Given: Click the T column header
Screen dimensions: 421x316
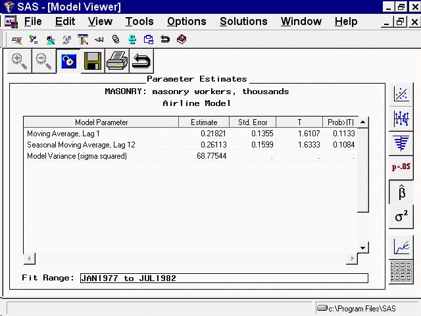Looking at the screenshot, I should click(299, 122).
